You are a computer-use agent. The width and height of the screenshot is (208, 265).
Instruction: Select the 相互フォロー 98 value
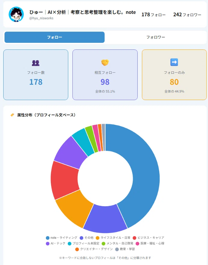(x=105, y=82)
